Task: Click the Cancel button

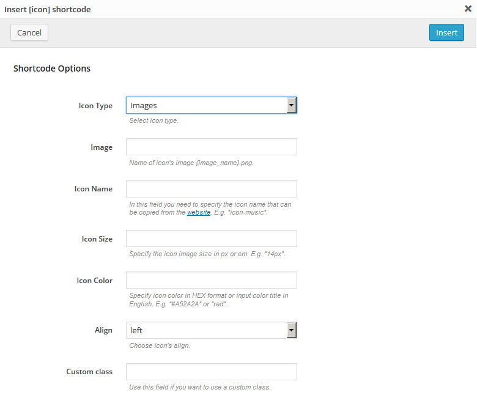Action: point(29,32)
